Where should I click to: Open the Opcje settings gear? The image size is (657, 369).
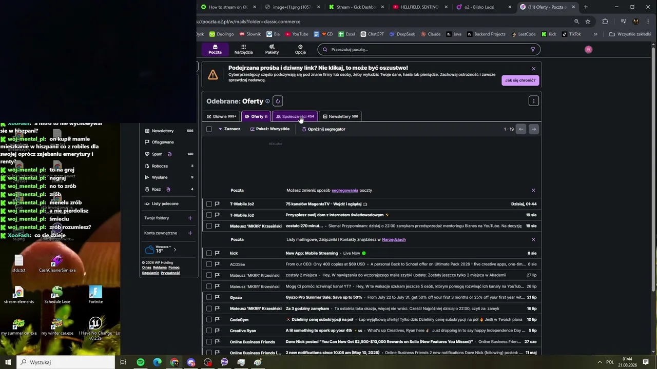pos(300,49)
